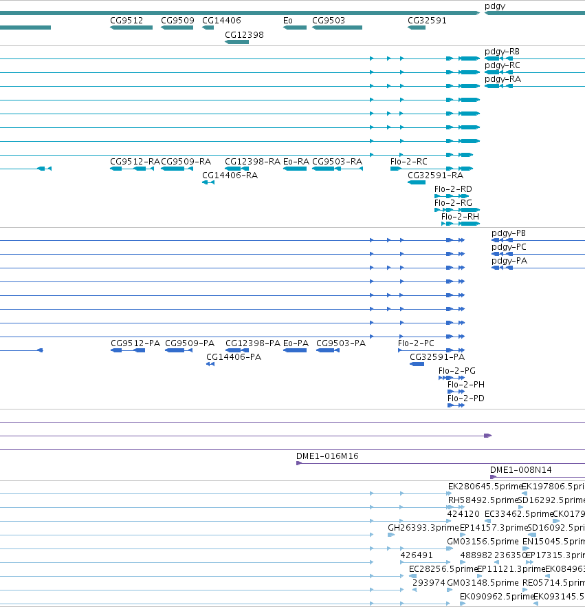Select the RE05714.5prime EST label

click(553, 583)
